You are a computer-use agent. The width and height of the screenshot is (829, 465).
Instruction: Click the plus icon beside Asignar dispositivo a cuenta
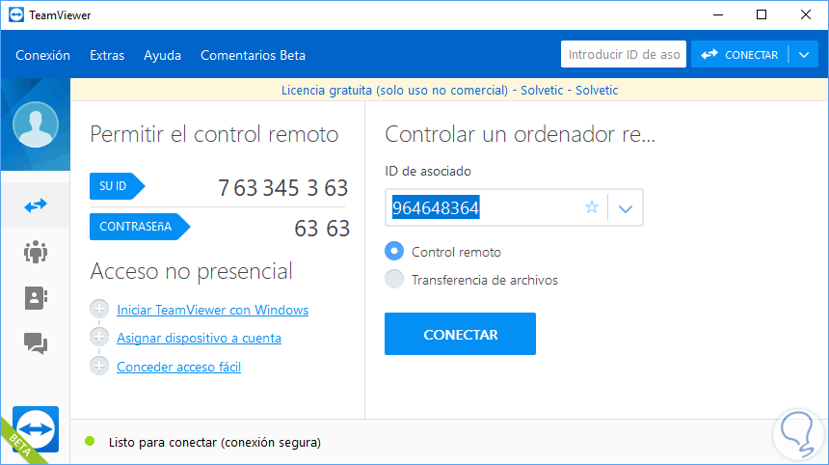[x=99, y=337]
